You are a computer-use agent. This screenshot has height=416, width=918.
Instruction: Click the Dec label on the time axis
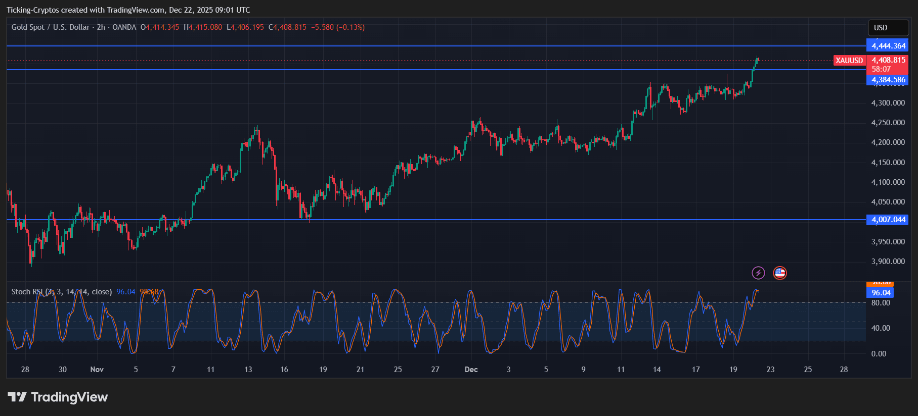(471, 370)
